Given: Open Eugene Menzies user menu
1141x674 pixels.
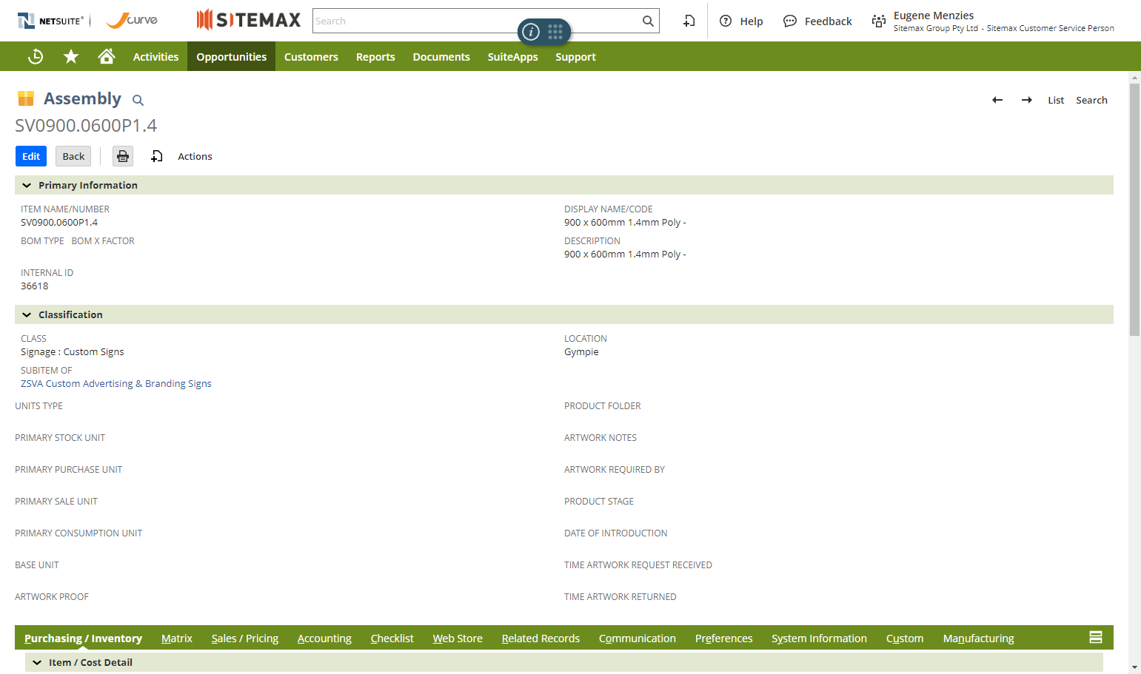Looking at the screenshot, I should point(1003,21).
